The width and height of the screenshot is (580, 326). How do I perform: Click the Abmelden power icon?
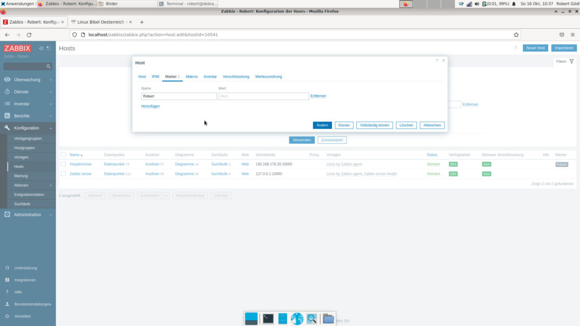(7, 316)
